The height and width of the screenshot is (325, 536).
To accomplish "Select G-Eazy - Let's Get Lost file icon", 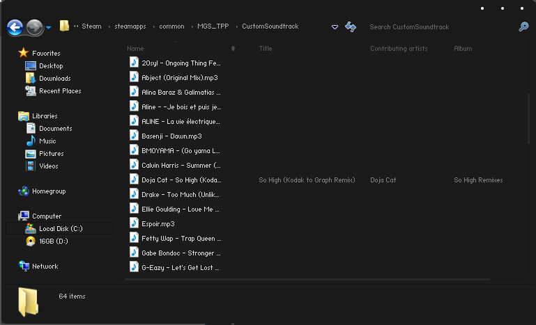I will tap(134, 267).
